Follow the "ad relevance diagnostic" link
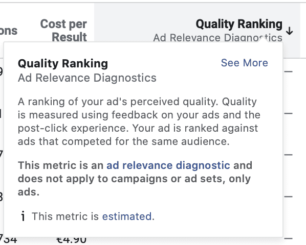The image size is (306, 245). tap(168, 165)
